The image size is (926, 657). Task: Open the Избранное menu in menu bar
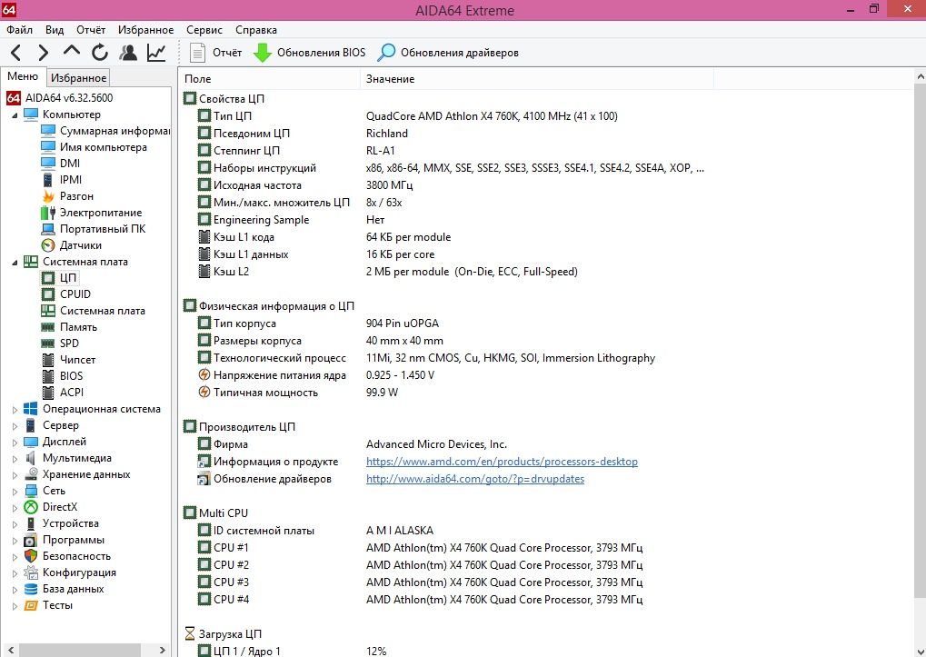click(x=146, y=29)
